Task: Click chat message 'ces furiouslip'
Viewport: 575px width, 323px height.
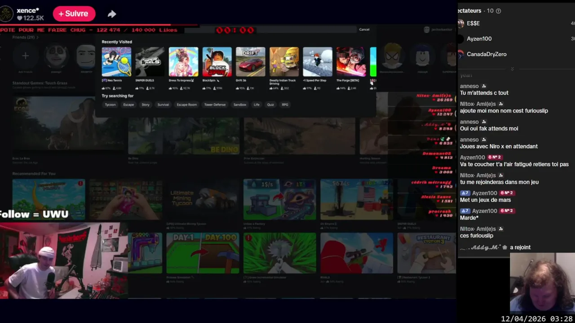Action: tap(477, 236)
